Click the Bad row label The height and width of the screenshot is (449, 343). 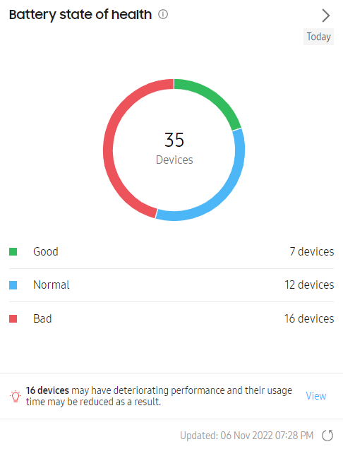pyautogui.click(x=42, y=318)
